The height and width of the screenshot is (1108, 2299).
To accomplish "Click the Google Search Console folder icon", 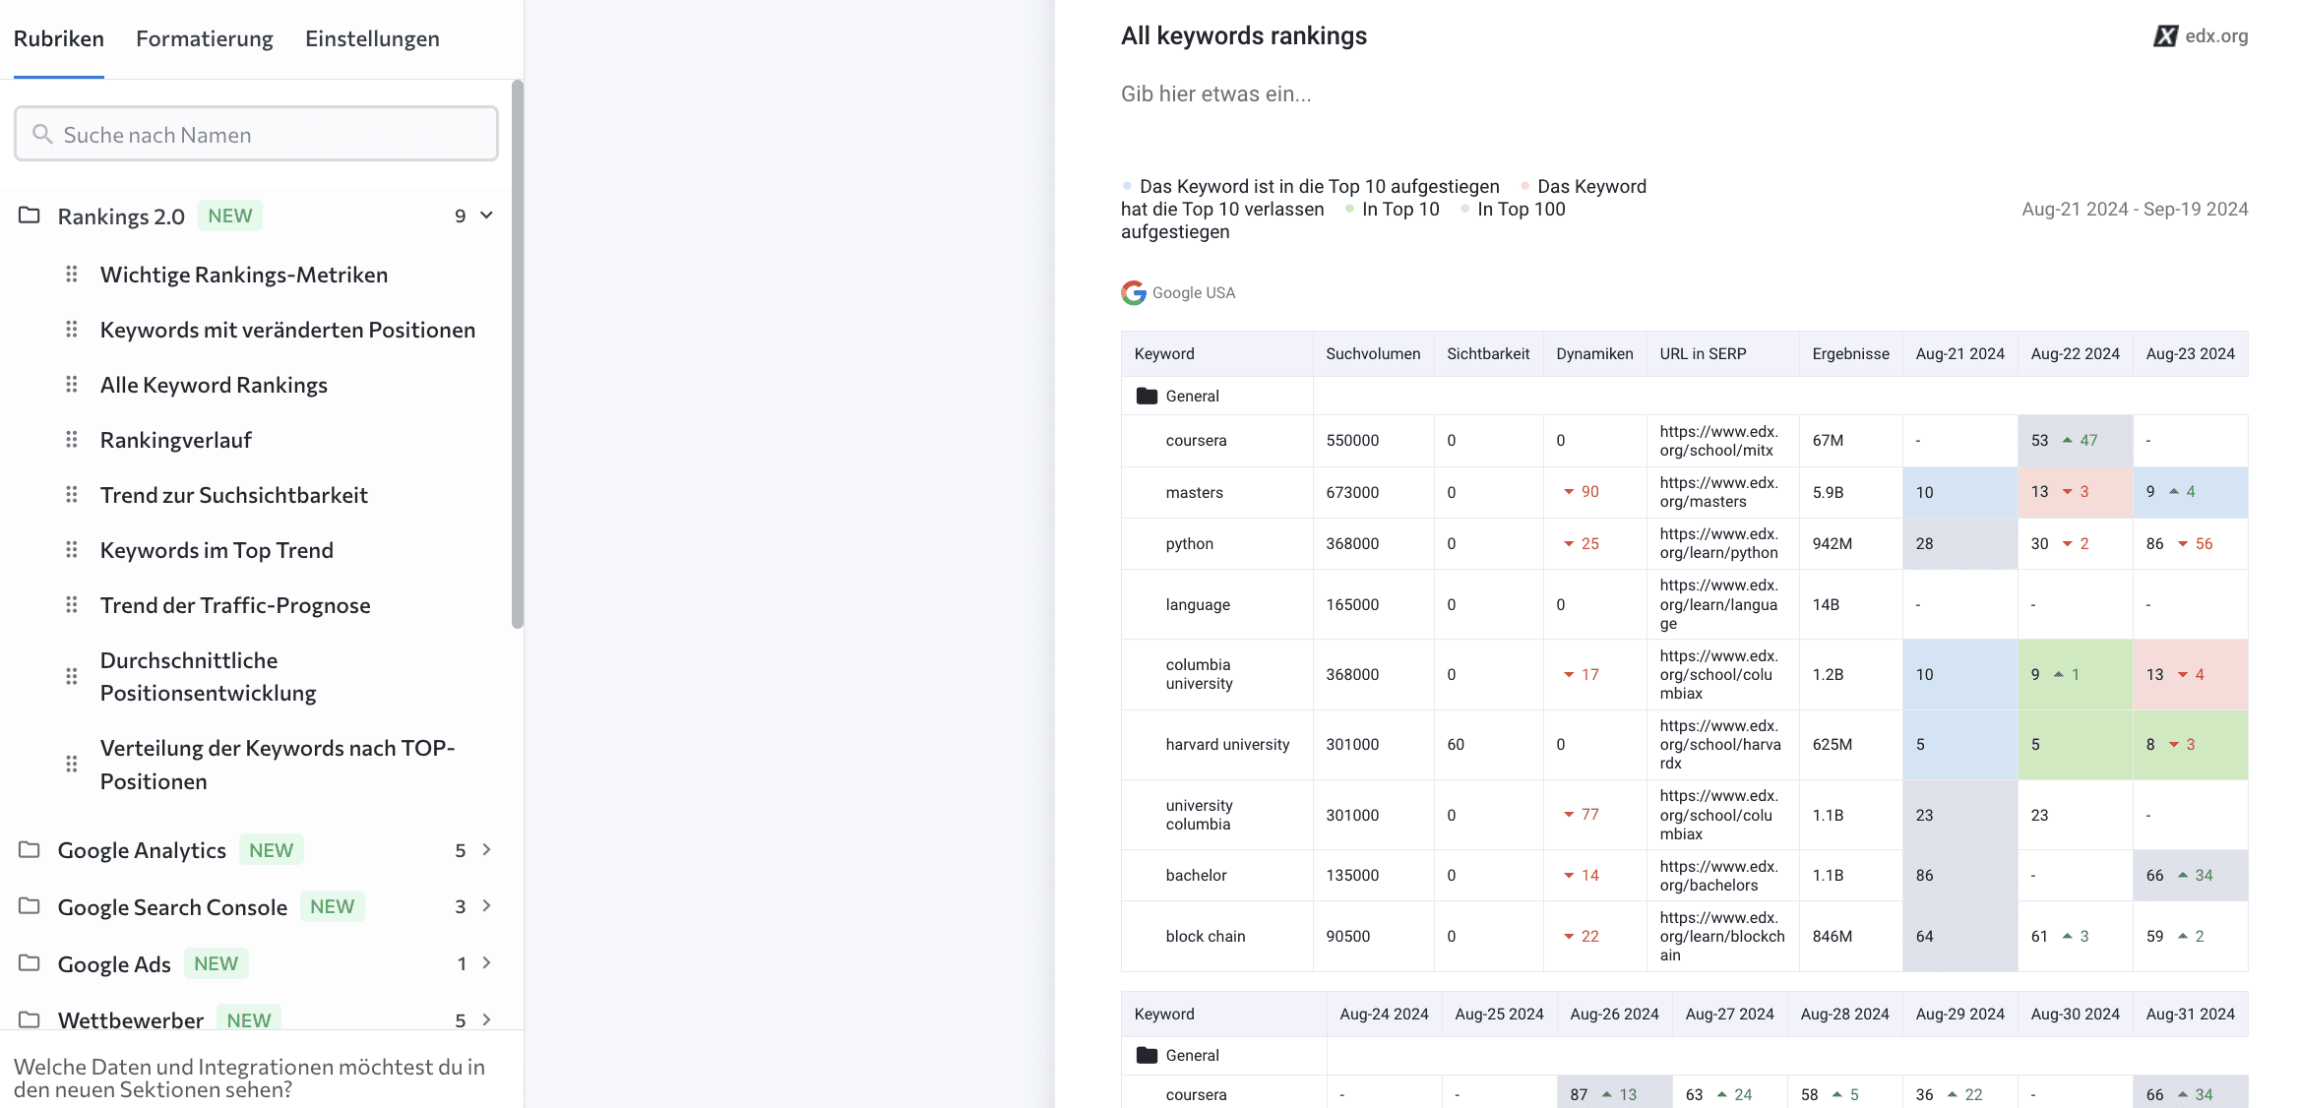I will 30,906.
